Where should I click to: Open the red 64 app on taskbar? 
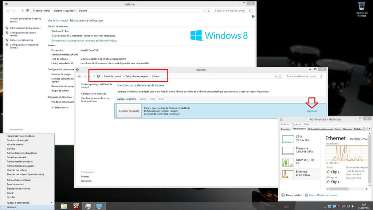tap(76, 206)
